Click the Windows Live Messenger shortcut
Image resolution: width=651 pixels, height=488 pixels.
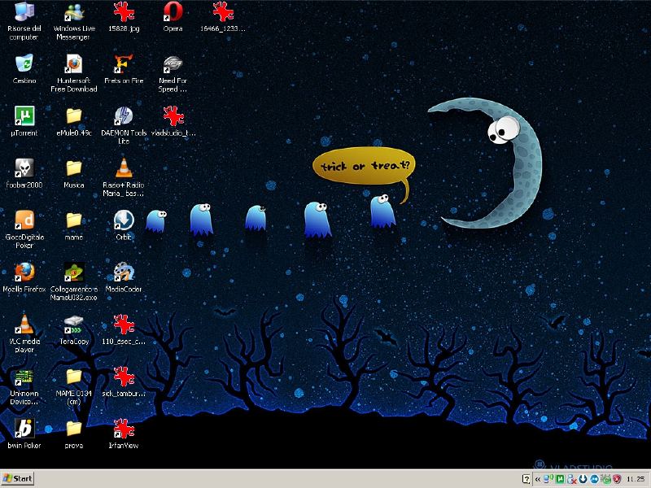74,13
